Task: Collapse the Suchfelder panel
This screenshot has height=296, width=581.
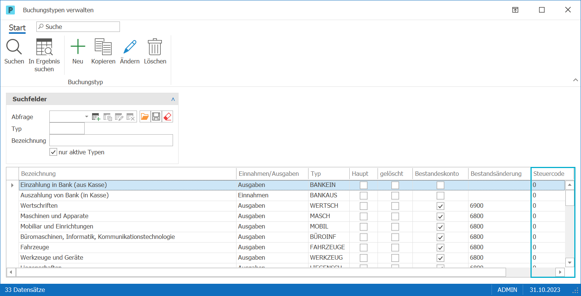Action: 173,99
